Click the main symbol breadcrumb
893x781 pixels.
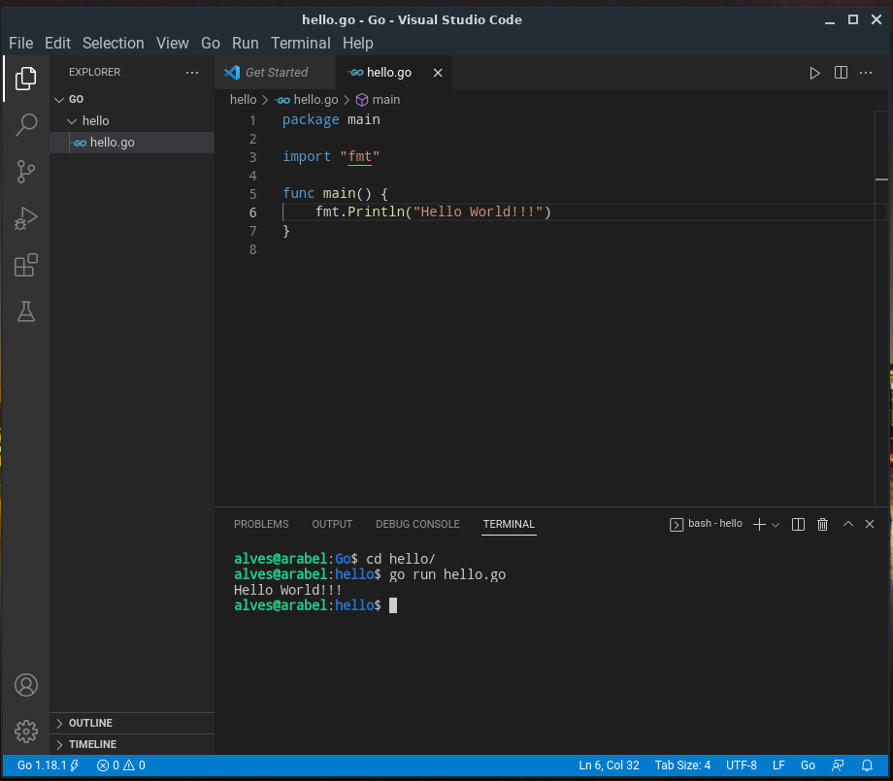pyautogui.click(x=379, y=100)
